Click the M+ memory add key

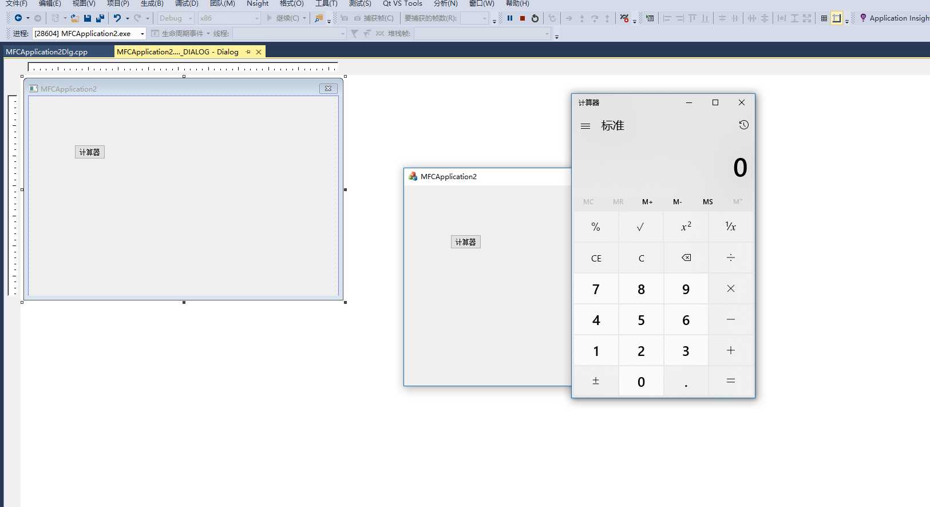647,201
